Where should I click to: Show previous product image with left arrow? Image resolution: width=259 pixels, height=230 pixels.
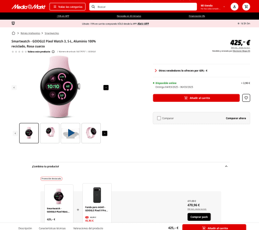(x=14, y=88)
